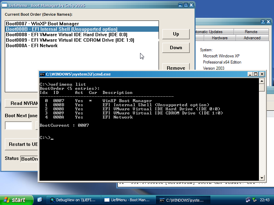
Task: Click the Up button in UefiMenu
Action: pyautogui.click(x=176, y=34)
